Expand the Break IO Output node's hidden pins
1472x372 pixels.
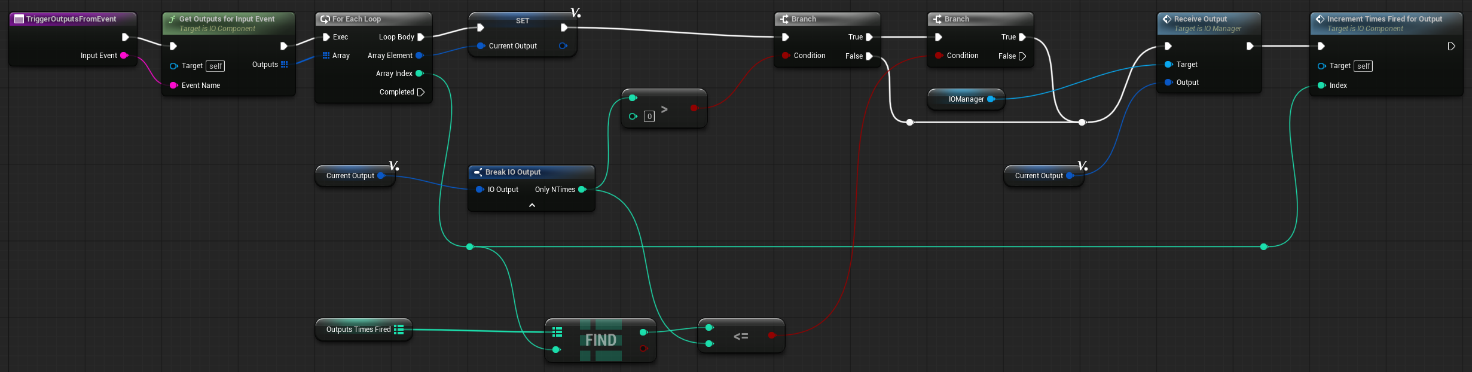point(532,205)
